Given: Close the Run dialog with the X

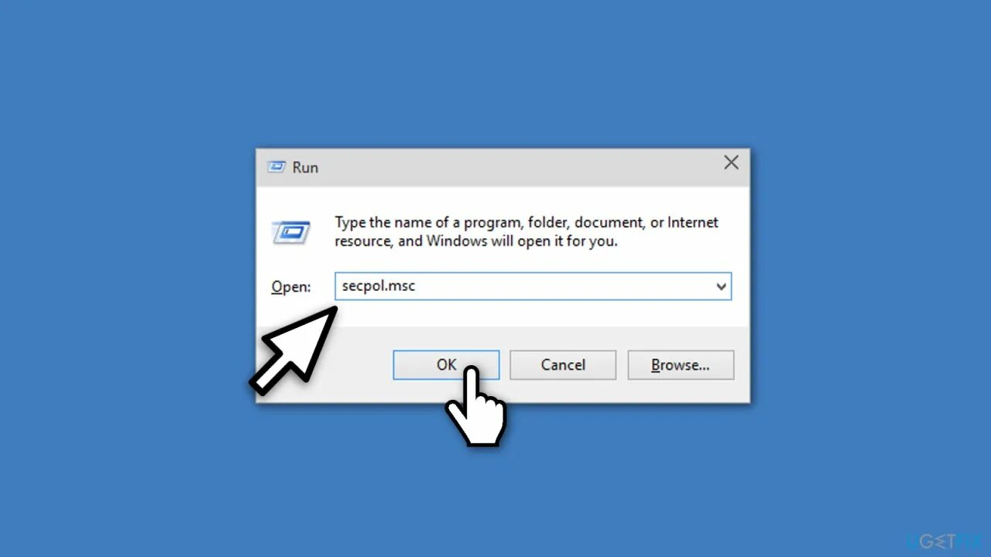Looking at the screenshot, I should coord(731,162).
